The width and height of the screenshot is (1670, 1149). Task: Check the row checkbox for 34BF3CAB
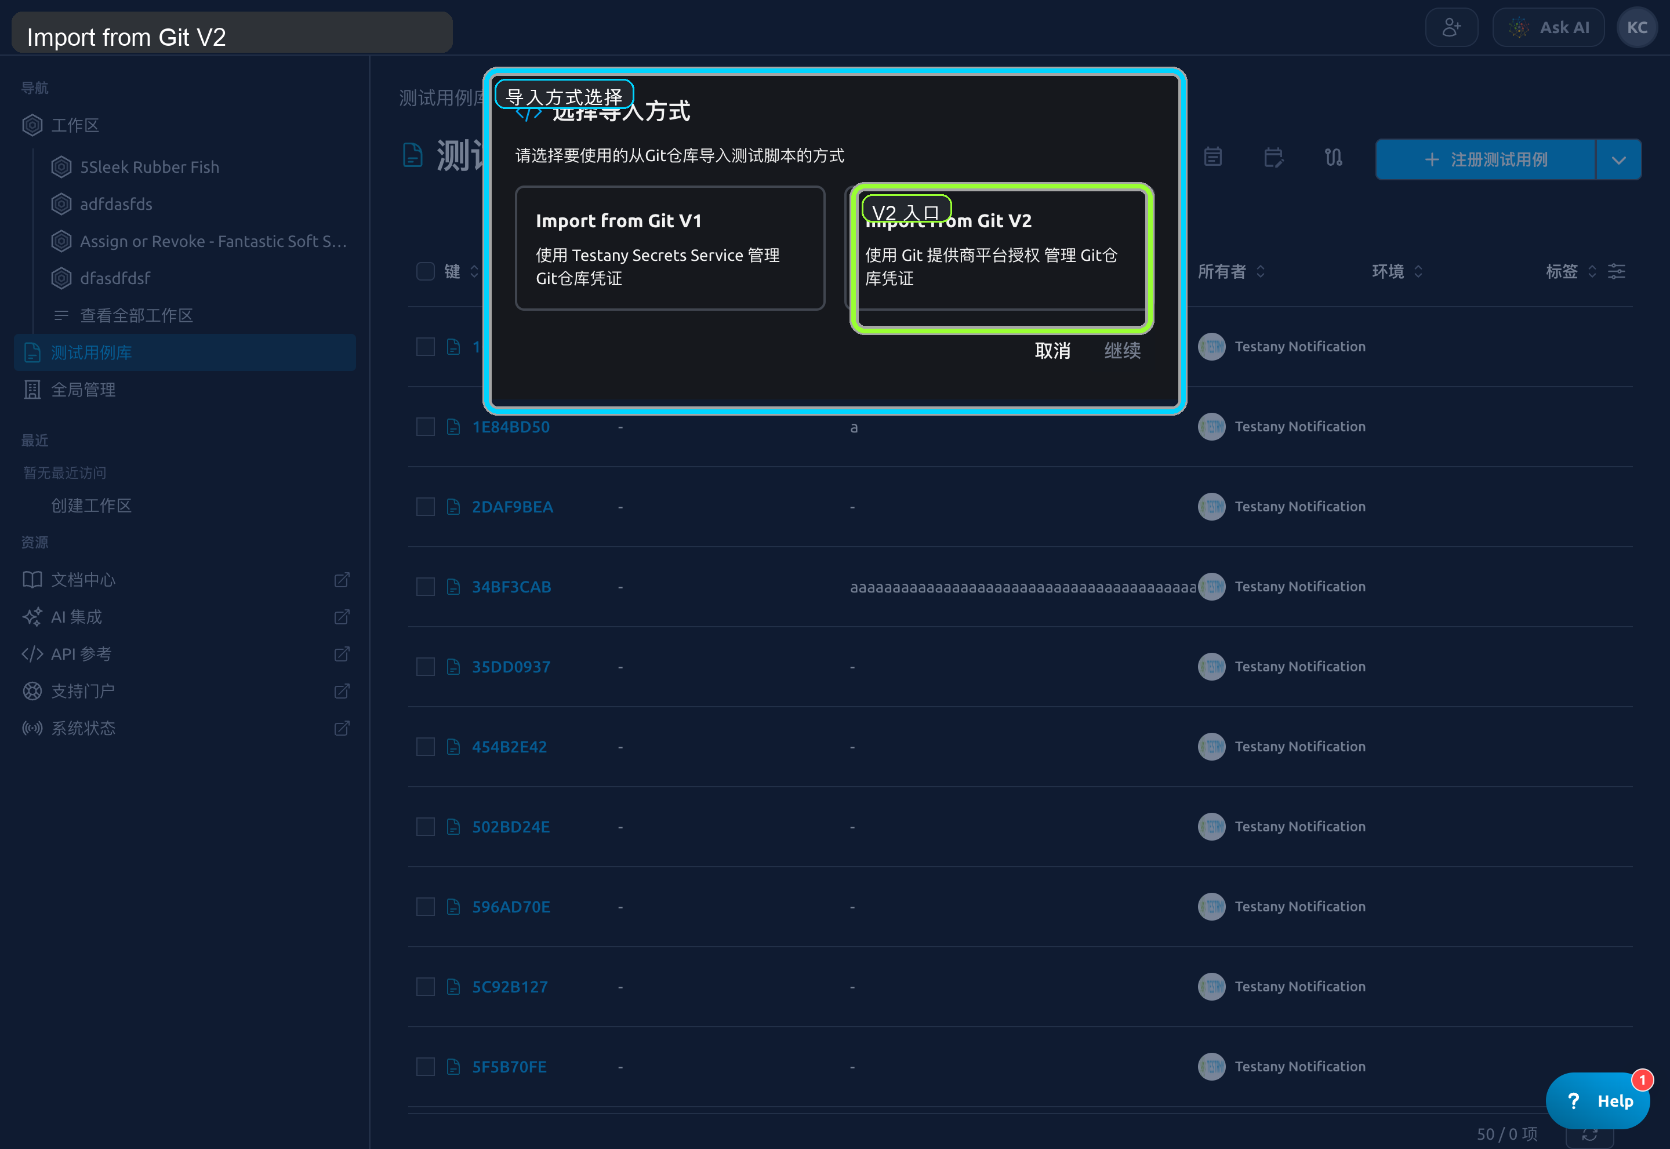pos(426,587)
